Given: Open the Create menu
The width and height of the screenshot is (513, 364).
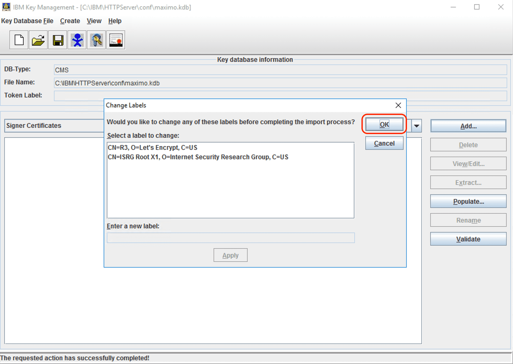Looking at the screenshot, I should click(70, 21).
